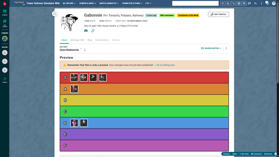This screenshot has width=279, height=157.
Task: Open recent wiki activity pulse icon
Action: pos(255,3)
